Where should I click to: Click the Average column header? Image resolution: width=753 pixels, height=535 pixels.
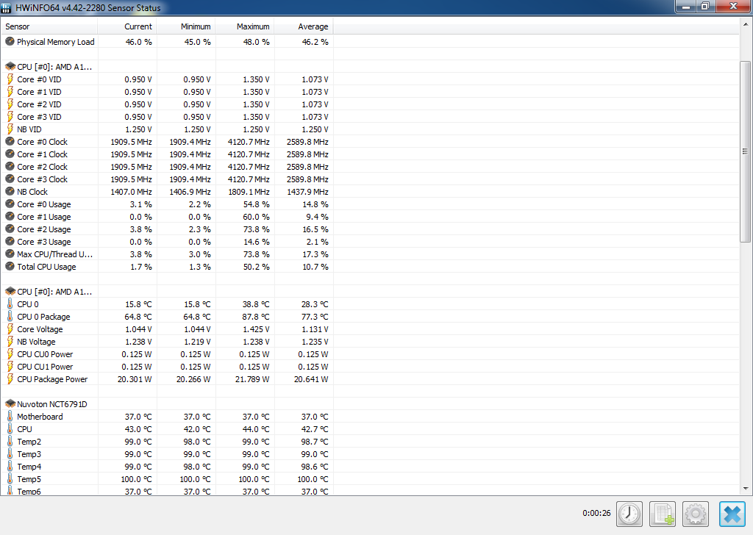click(304, 27)
